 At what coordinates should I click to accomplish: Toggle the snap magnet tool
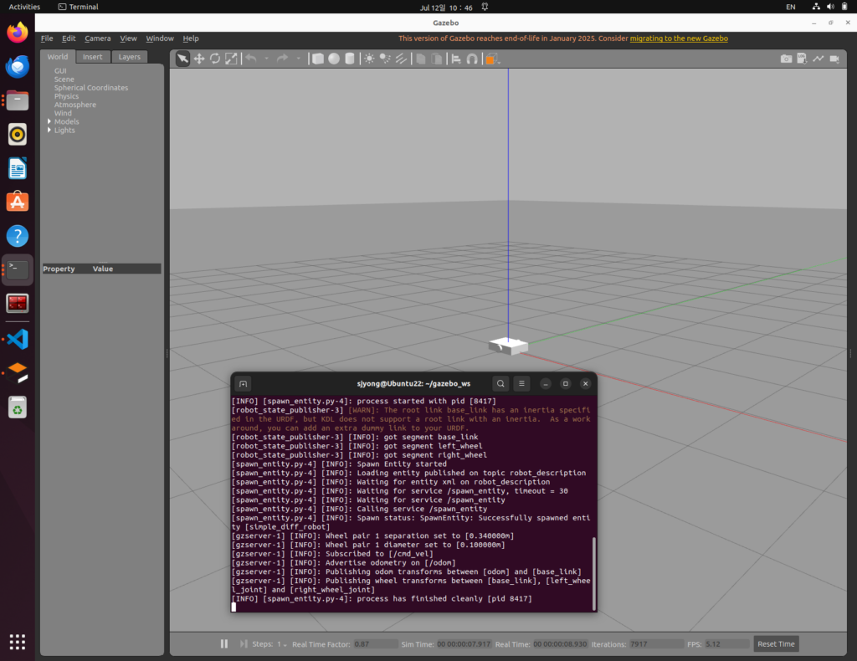[472, 59]
